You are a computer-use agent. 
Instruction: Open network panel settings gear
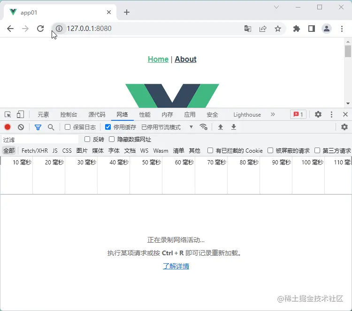(344, 127)
